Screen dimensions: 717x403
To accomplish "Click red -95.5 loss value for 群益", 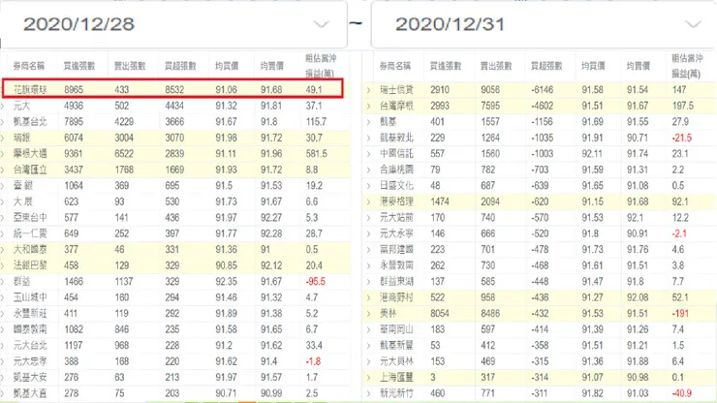I will click(316, 282).
